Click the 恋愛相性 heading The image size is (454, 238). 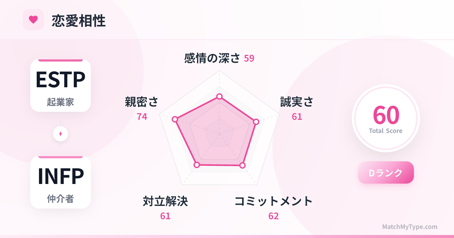(x=79, y=21)
